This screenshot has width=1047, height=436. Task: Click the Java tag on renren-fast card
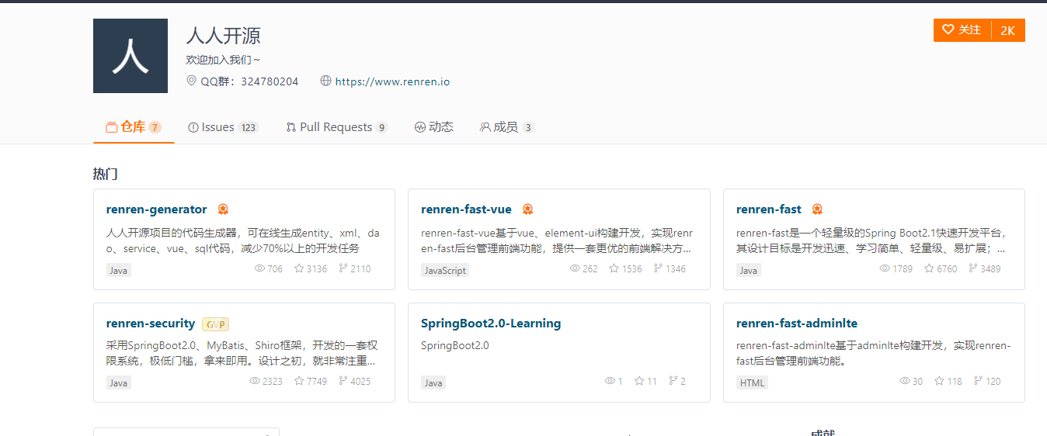click(749, 270)
